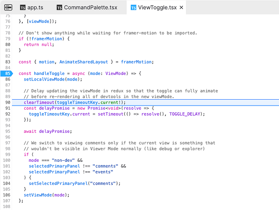This screenshot has height=210, width=279.
Task: Click the setLocalViewMode call in code
Action: (44, 79)
